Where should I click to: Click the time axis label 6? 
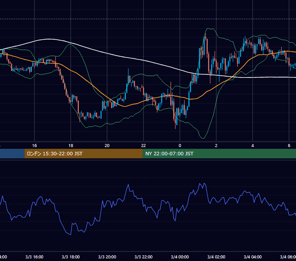click(x=289, y=146)
